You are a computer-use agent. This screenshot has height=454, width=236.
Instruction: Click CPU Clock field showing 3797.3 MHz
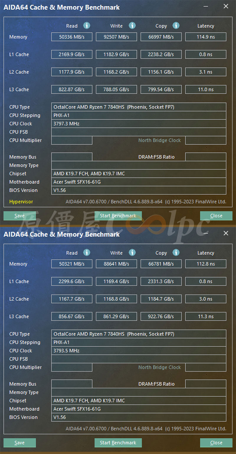[x=139, y=124]
